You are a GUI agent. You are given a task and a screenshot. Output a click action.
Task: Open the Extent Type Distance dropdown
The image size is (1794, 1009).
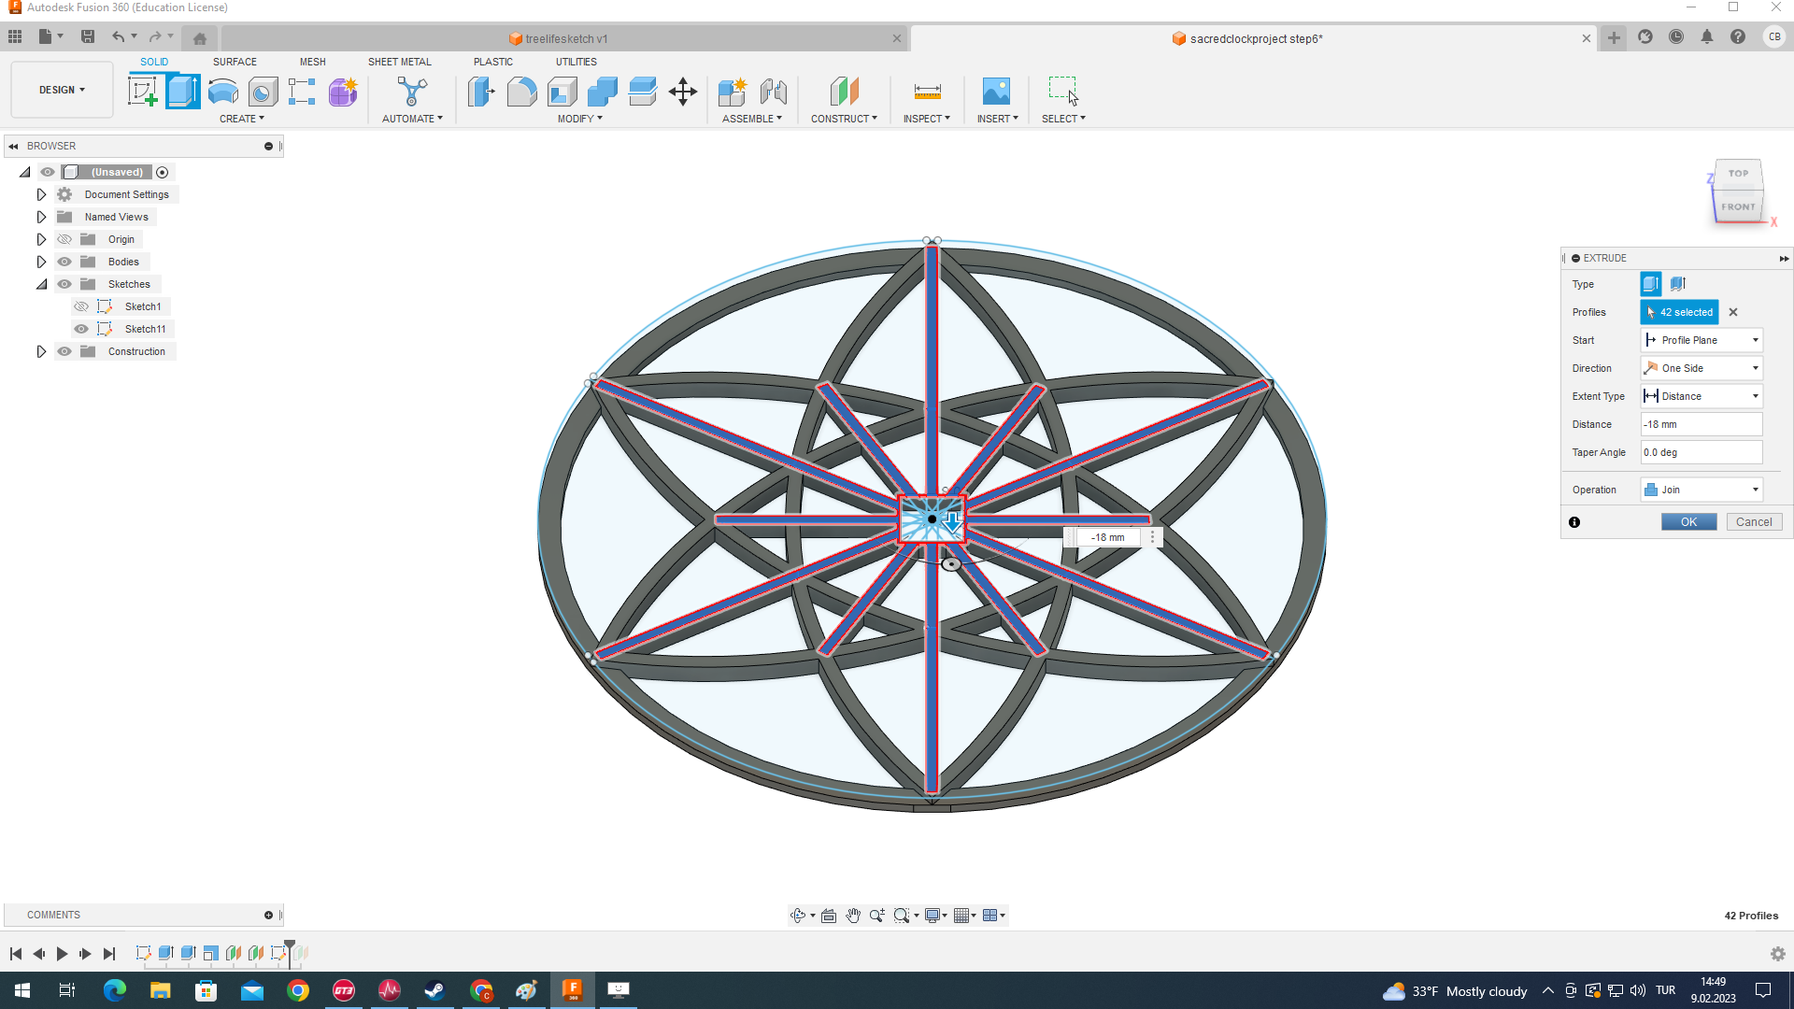point(1701,396)
